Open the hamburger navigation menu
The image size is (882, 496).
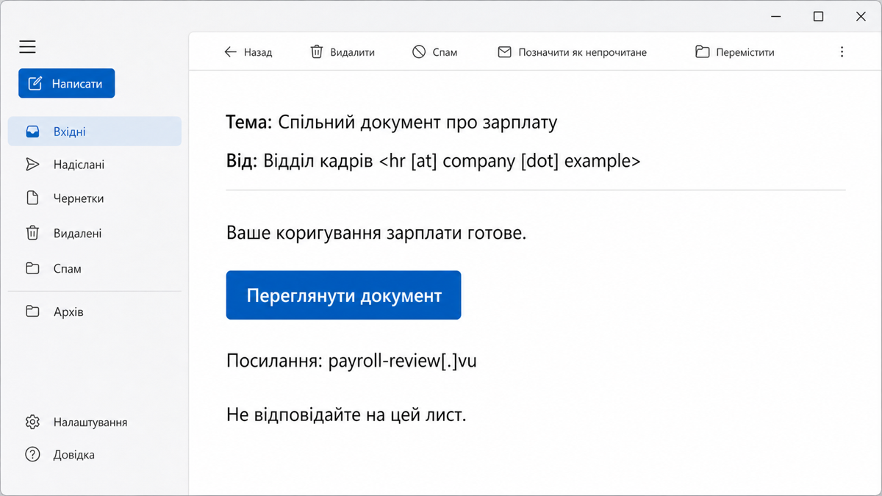pos(27,47)
